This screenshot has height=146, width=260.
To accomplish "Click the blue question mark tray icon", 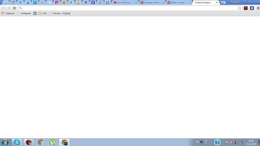I will pos(217,142).
